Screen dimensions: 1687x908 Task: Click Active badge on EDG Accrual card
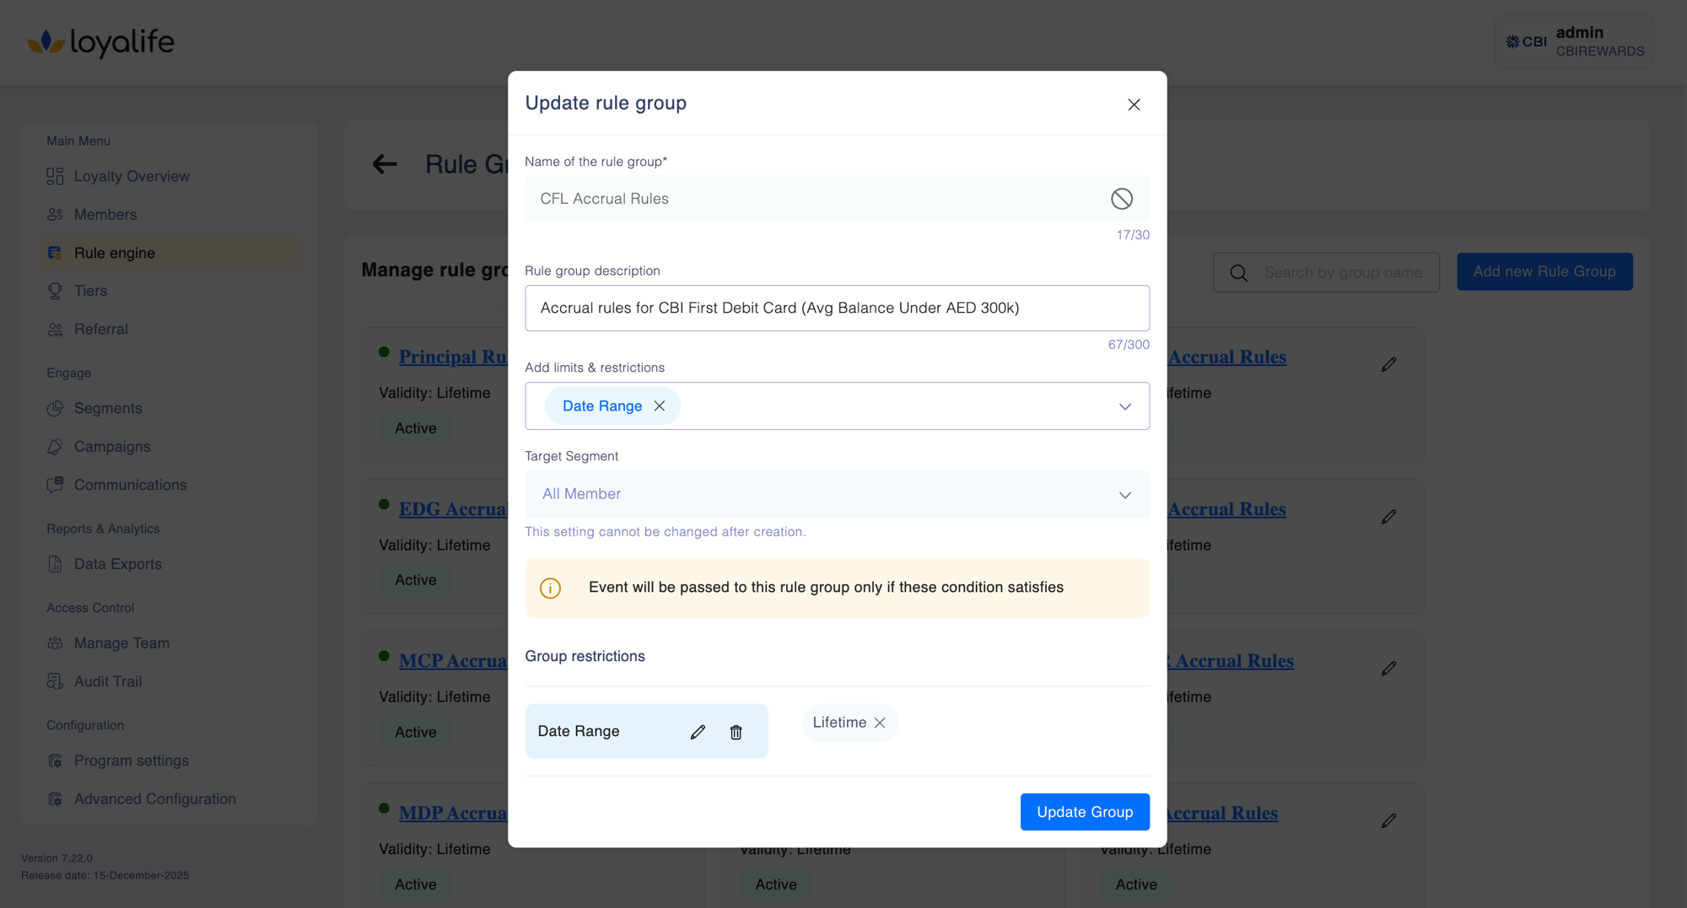tap(416, 580)
